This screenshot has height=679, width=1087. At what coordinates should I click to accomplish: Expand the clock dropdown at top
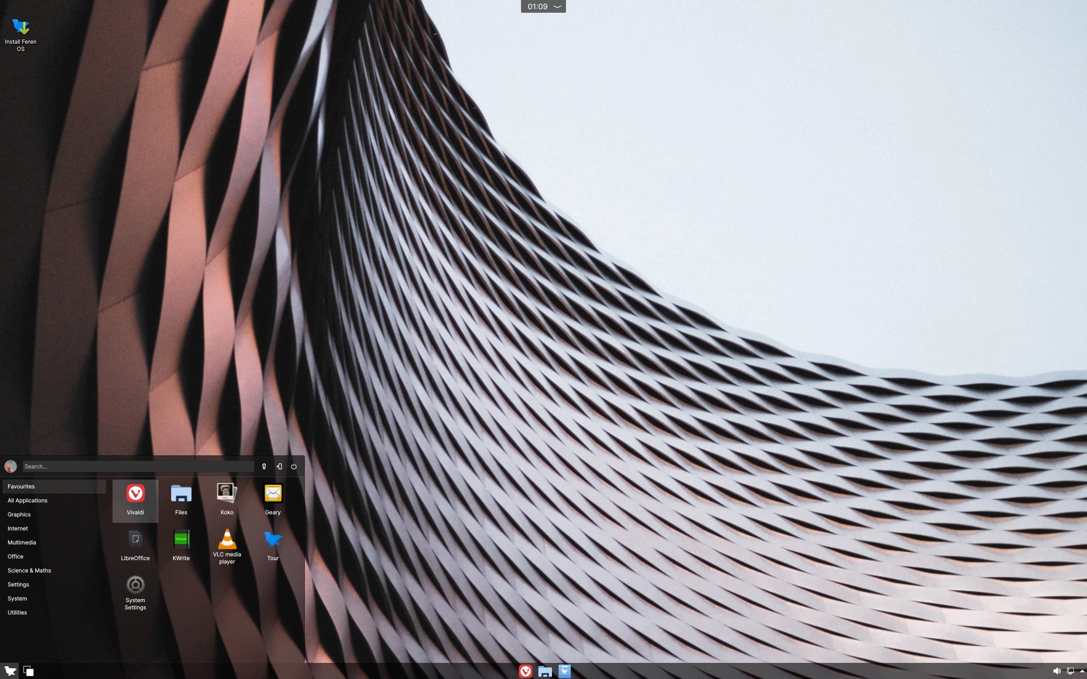(x=558, y=6)
